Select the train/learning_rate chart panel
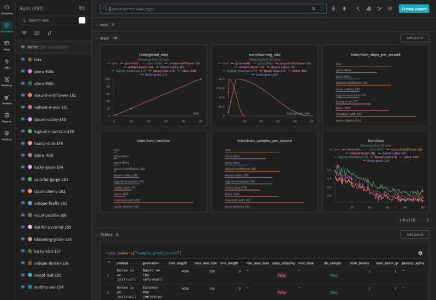Screen dimensions: 436x300 (265, 85)
